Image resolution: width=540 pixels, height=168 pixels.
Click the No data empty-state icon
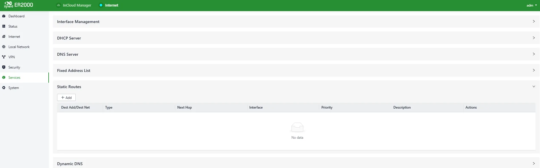point(297,127)
